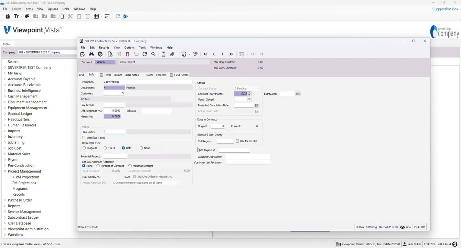
Task: Go to first record double-left arrow
Action: (x=205, y=54)
